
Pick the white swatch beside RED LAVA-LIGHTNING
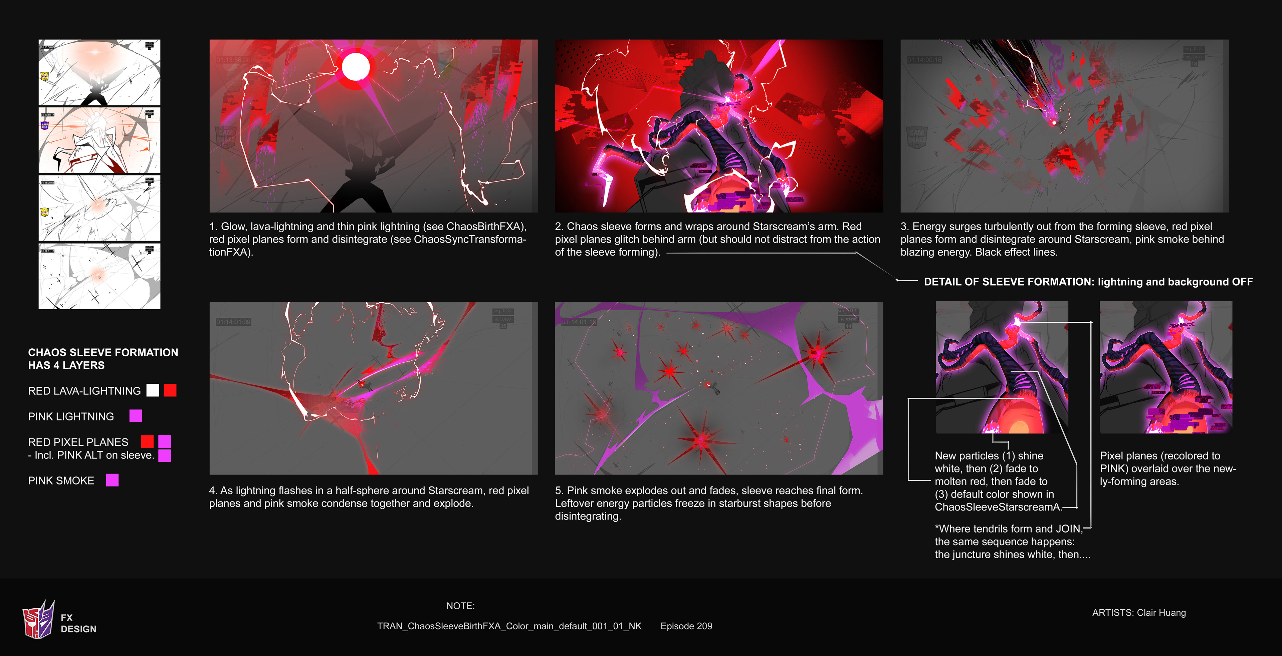[x=153, y=390]
